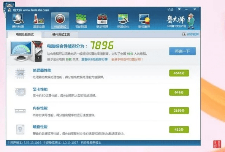Viewport: 225px width, 152px height.
Task: Click the 保存截屏 save screenshot link
Action: coord(193,34)
